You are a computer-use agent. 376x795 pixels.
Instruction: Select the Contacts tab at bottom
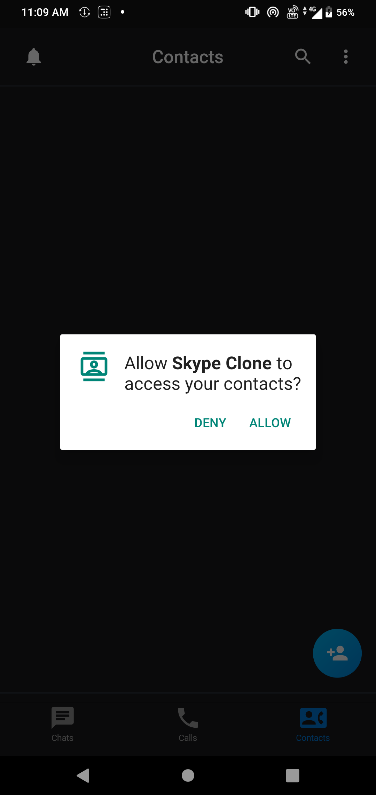(x=313, y=724)
